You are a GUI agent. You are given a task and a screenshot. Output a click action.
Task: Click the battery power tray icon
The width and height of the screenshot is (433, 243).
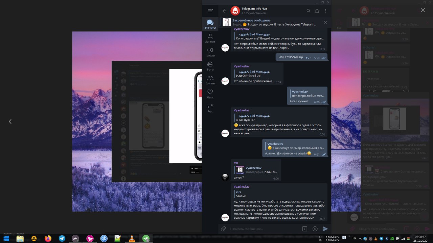pos(397,239)
